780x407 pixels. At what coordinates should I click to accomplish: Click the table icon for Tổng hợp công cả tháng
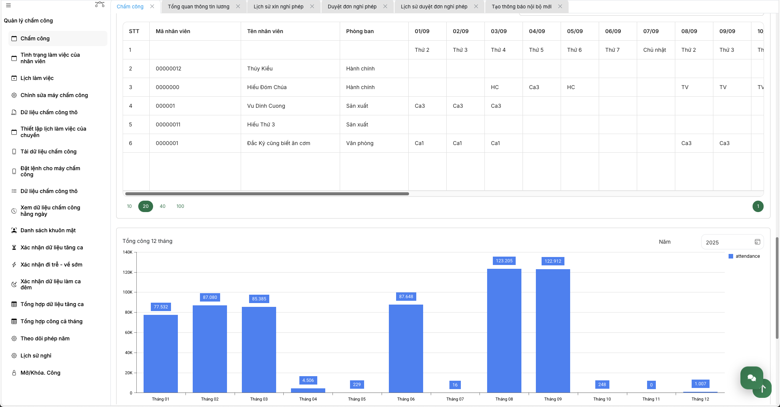[14, 321]
